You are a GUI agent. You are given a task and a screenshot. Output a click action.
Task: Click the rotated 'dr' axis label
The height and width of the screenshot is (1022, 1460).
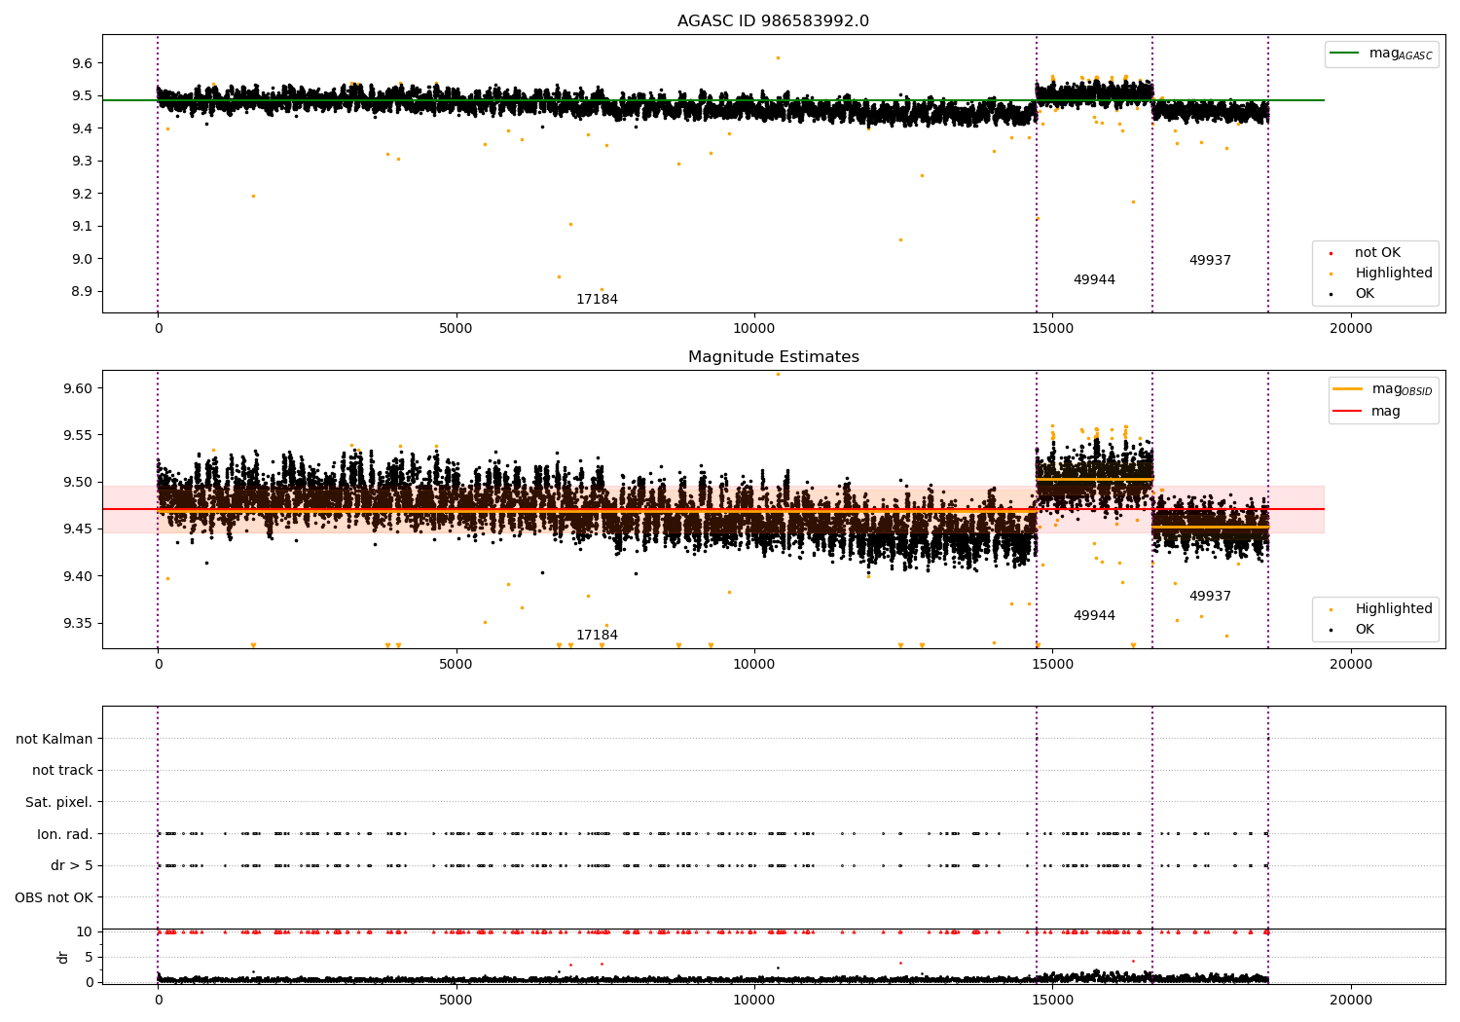pos(63,957)
